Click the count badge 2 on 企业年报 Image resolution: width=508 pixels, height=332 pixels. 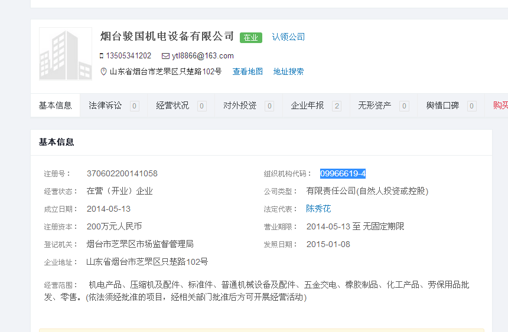coord(337,106)
